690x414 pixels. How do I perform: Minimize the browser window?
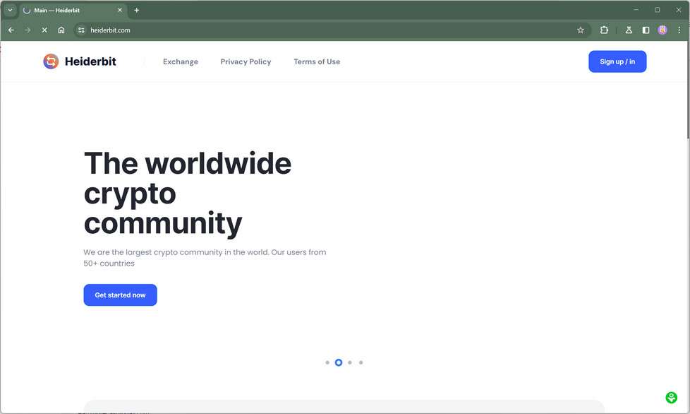click(x=636, y=10)
